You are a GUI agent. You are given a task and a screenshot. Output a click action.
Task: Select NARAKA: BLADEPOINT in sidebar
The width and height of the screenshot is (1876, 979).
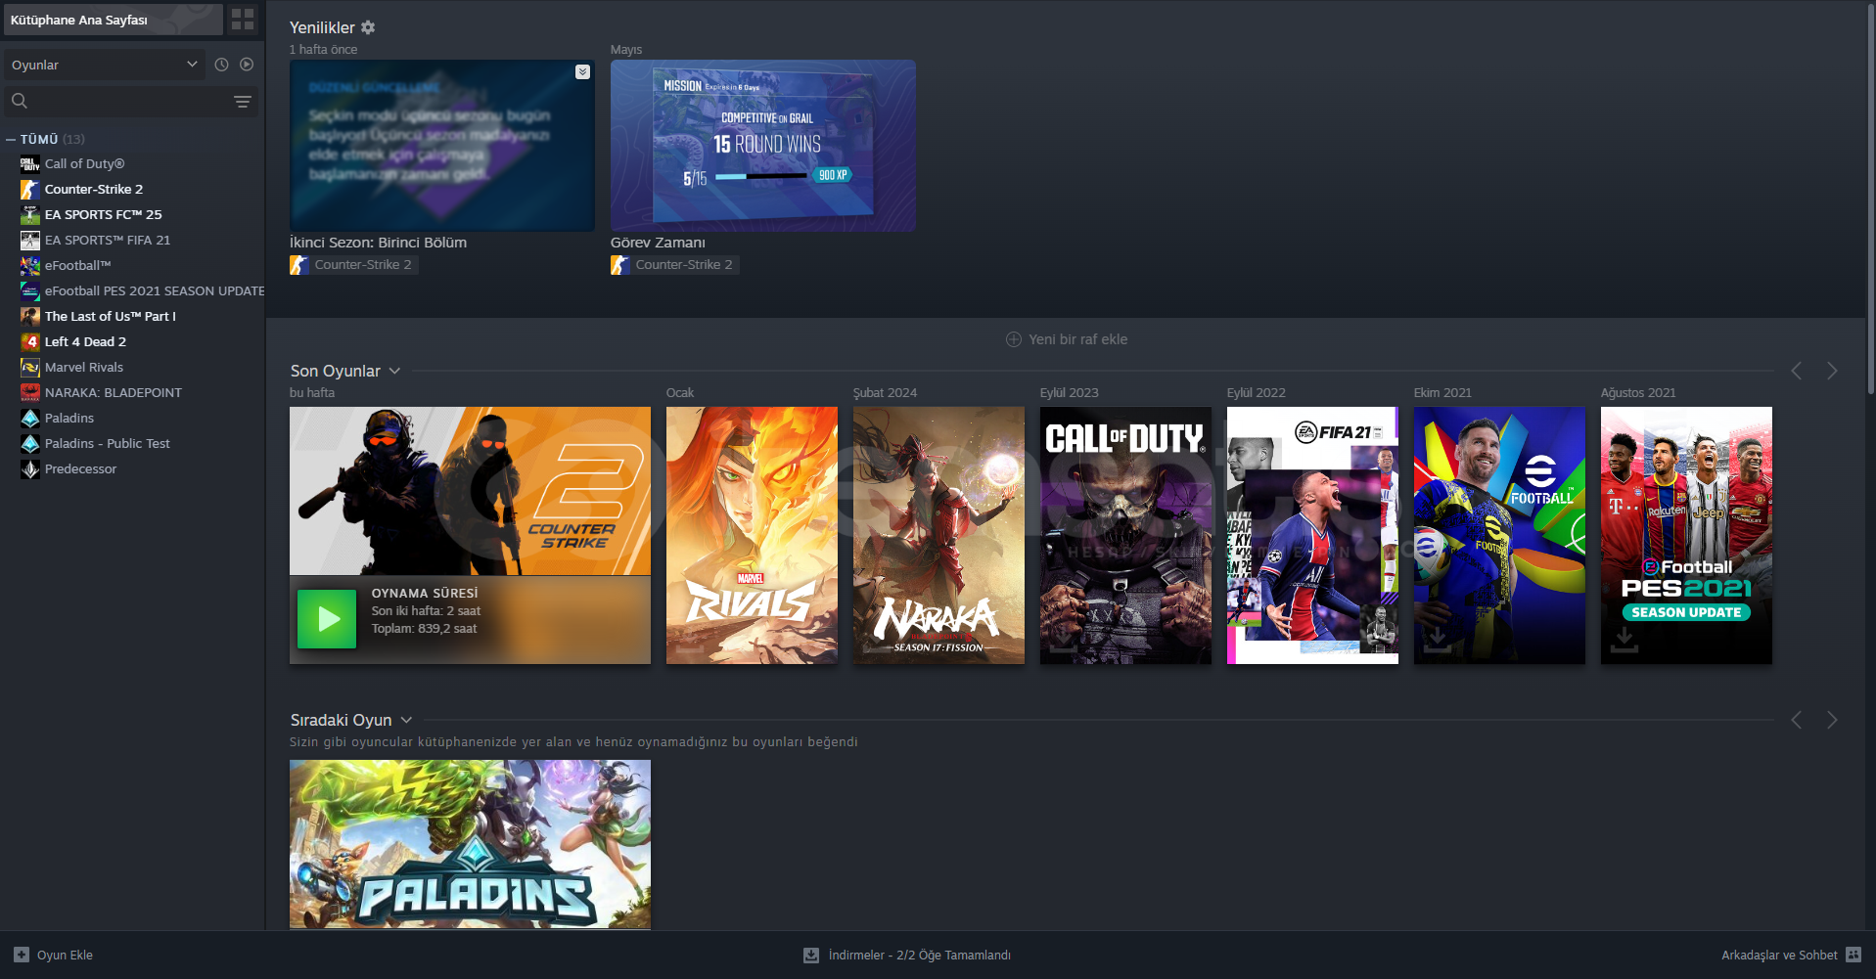coord(113,392)
